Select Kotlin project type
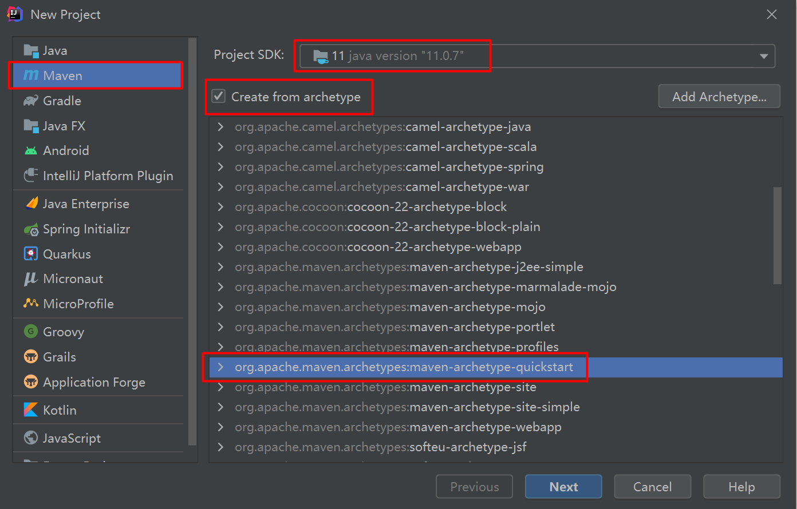The image size is (797, 509). 97,410
